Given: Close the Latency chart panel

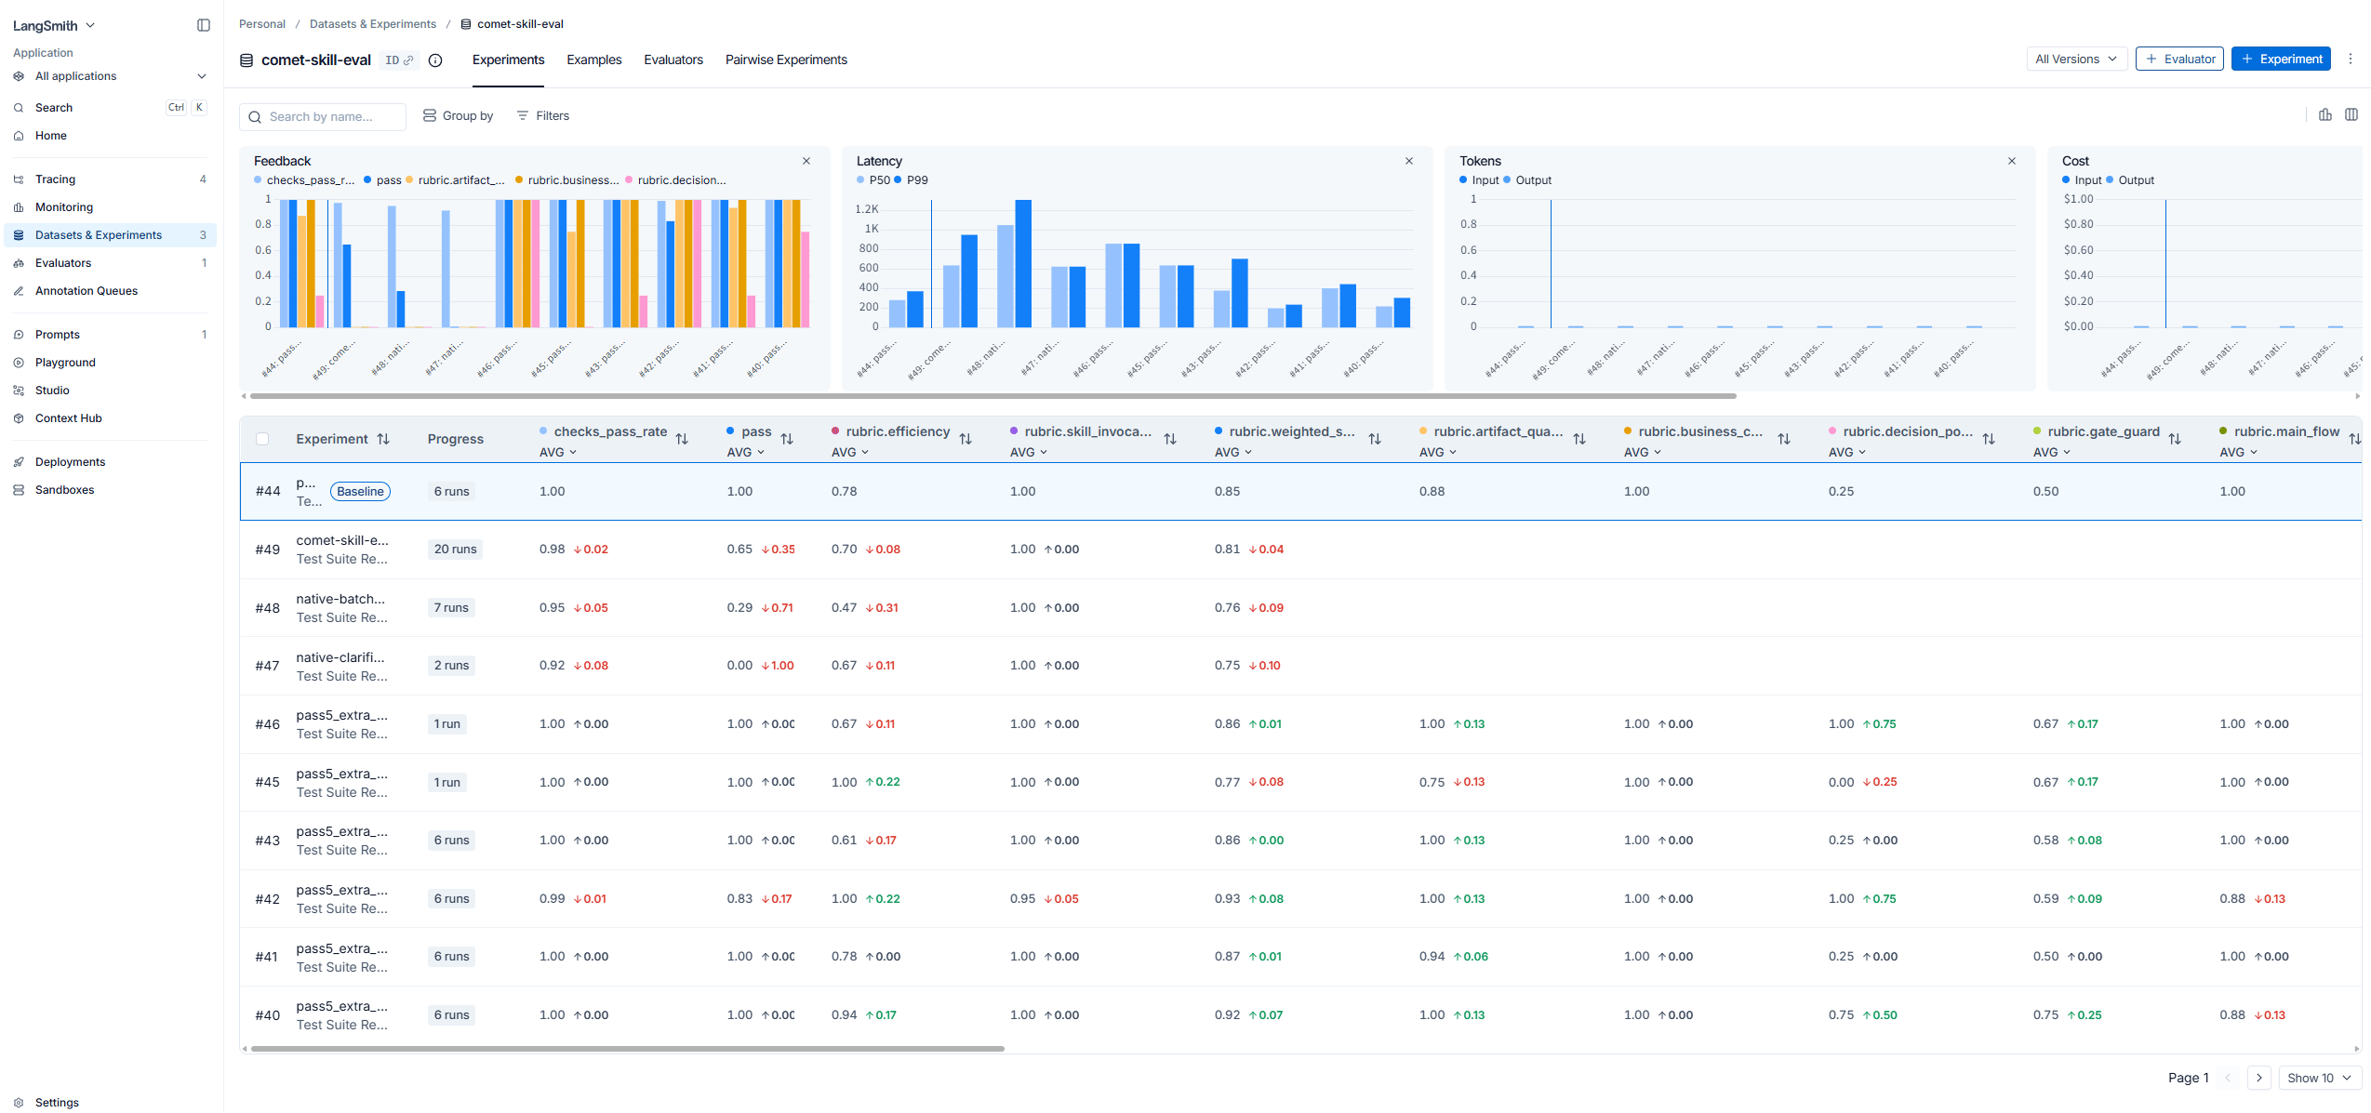Looking at the screenshot, I should tap(1409, 161).
